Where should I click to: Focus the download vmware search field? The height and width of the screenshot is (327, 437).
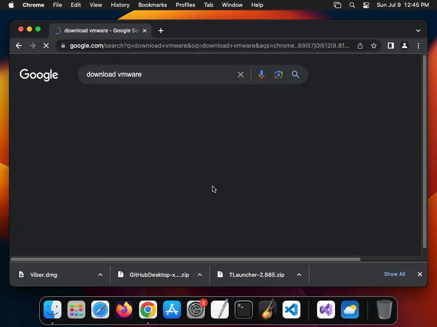click(159, 75)
